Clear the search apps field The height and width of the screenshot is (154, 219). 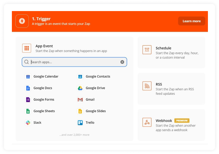(122, 62)
